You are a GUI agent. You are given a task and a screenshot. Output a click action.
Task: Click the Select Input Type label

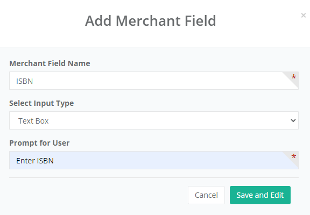coord(41,103)
